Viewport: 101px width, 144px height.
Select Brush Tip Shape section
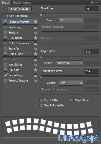pyautogui.click(x=17, y=16)
